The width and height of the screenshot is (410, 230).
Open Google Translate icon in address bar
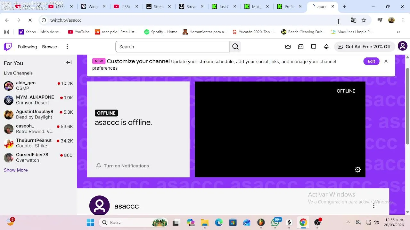click(354, 20)
